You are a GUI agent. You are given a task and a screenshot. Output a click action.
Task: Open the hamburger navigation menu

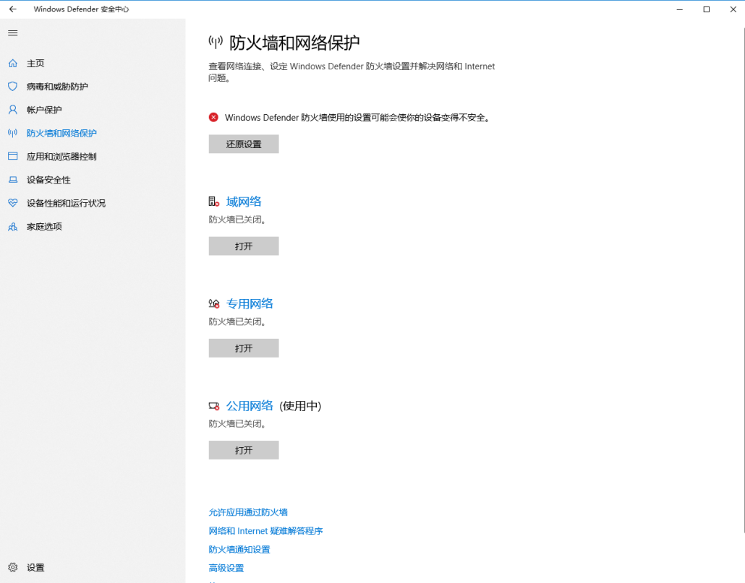[13, 33]
